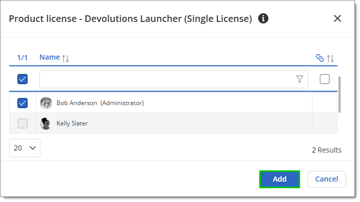Uncheck the select-all checkbox in the filter row
360x202 pixels.
click(x=22, y=79)
